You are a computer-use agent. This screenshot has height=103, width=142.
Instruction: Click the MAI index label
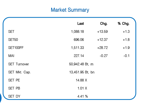(11, 56)
